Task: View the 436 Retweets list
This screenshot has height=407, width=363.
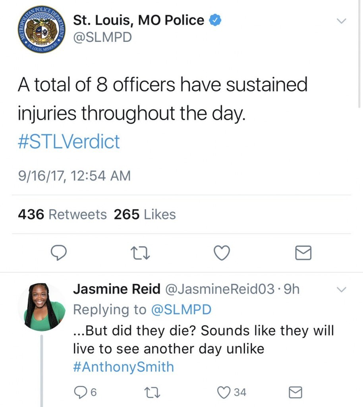Action: (62, 215)
